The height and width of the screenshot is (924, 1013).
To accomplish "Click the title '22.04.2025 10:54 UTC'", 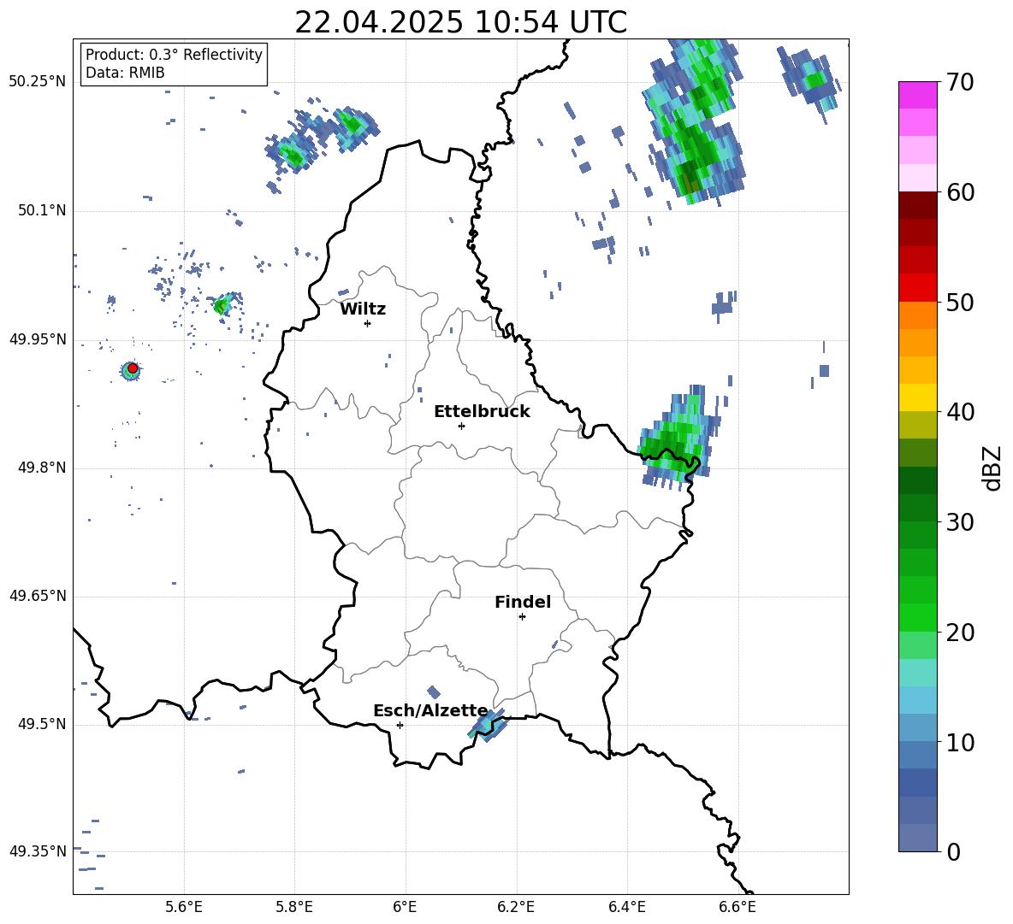I will 460,22.
